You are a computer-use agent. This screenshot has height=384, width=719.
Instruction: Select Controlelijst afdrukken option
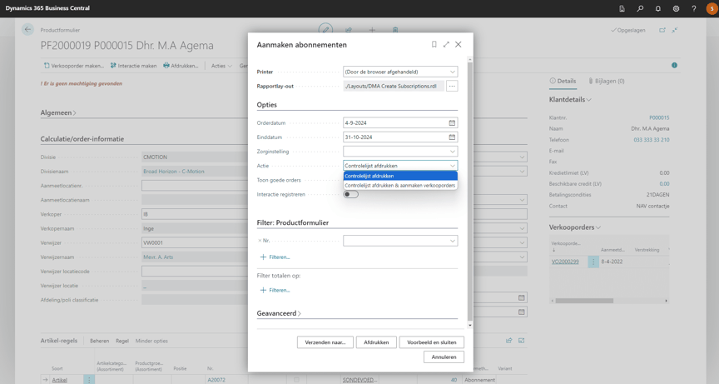pyautogui.click(x=400, y=176)
